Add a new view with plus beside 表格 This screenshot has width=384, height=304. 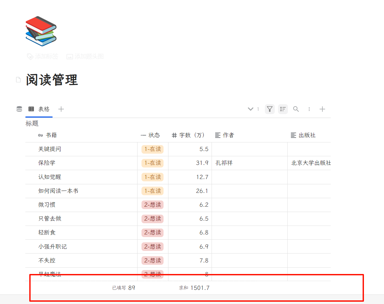click(x=61, y=109)
